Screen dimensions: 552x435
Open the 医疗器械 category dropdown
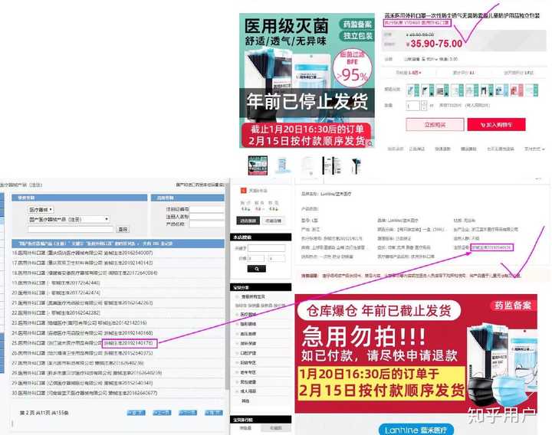(41, 210)
